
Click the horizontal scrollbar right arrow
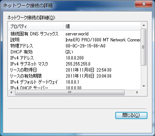point(137,93)
